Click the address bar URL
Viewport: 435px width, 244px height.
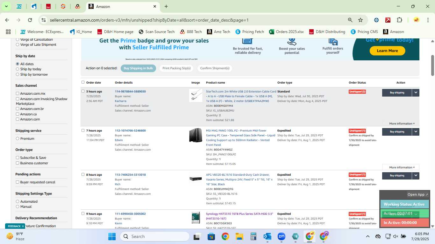tap(149, 20)
